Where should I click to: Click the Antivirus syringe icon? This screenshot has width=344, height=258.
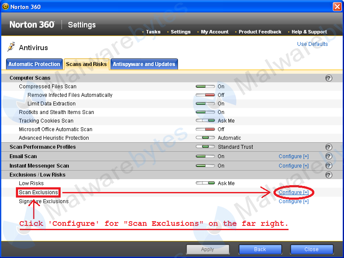(11, 47)
